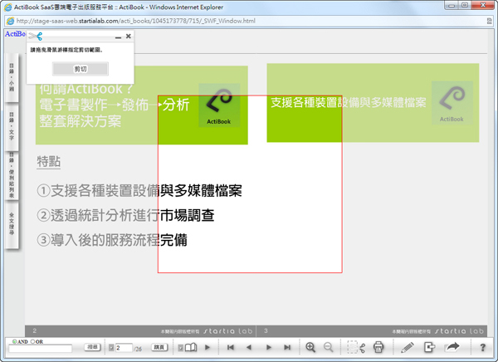Image resolution: width=498 pixels, height=362 pixels.
Task: Minimize the Internet Explorer window
Action: (452, 5)
